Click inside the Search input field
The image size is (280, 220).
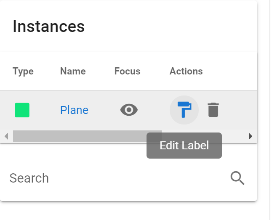[x=114, y=178]
